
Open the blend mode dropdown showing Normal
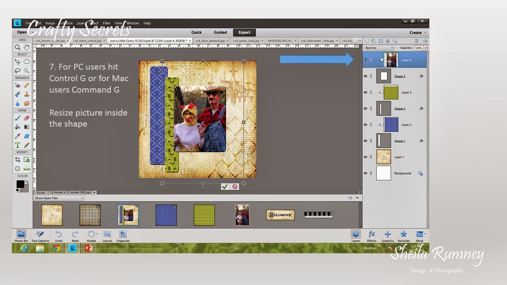(379, 47)
